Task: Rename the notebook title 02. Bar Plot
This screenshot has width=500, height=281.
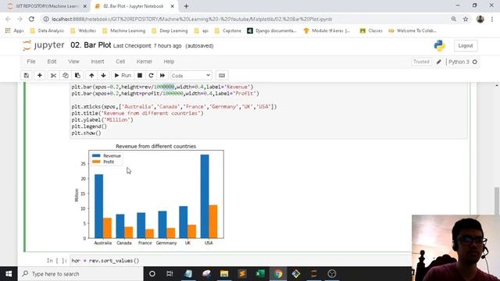Action: [x=91, y=45]
